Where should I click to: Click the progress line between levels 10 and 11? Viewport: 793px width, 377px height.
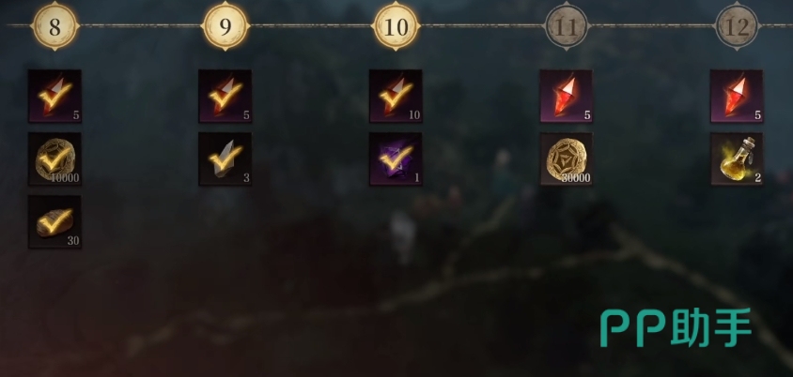tap(481, 25)
